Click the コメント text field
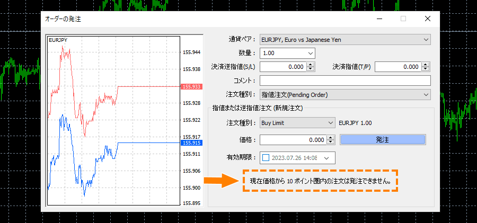 click(344, 81)
